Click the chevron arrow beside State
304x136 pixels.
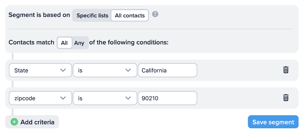63,70
